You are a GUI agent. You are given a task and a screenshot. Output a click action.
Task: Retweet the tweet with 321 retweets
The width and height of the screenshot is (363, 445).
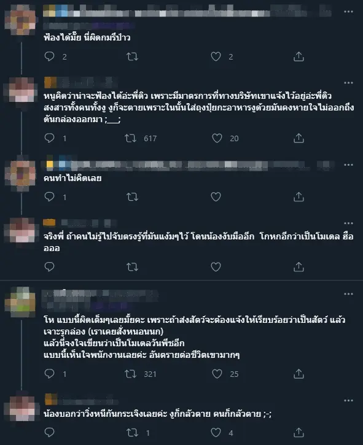(x=131, y=374)
